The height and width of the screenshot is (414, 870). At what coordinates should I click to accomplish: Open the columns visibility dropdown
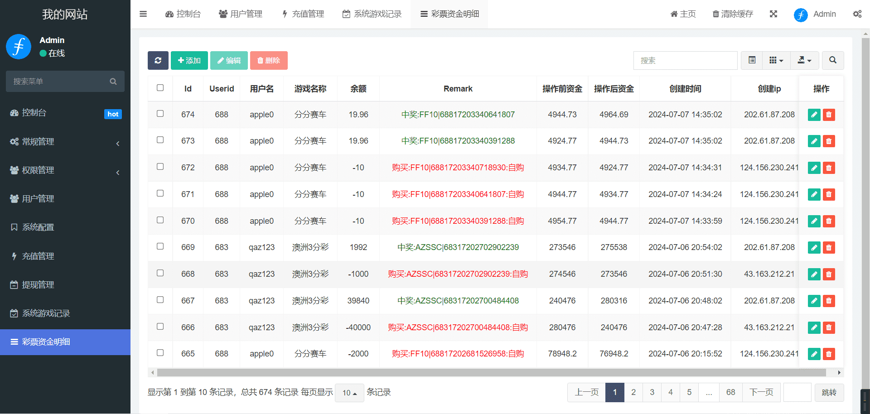click(776, 60)
